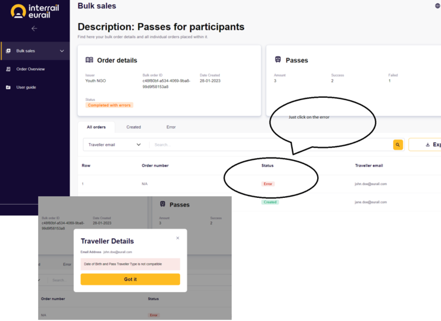Click the User guide folder icon
This screenshot has width=441, height=321.
click(8, 87)
